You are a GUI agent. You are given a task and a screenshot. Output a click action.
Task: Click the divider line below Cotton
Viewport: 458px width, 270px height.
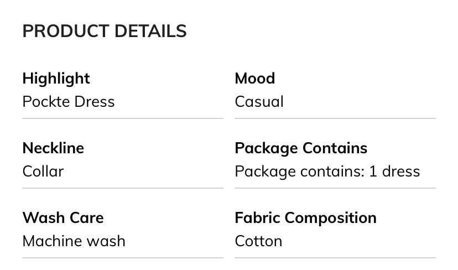pyautogui.click(x=335, y=258)
